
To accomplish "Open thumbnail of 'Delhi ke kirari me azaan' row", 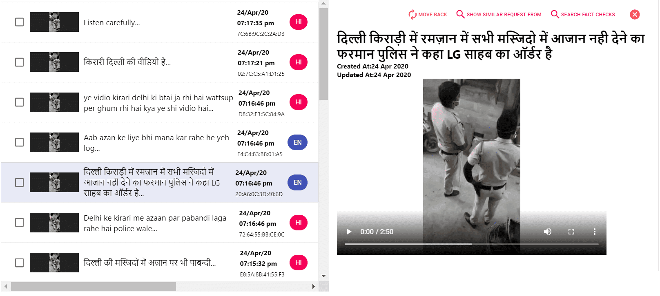I will (x=54, y=222).
